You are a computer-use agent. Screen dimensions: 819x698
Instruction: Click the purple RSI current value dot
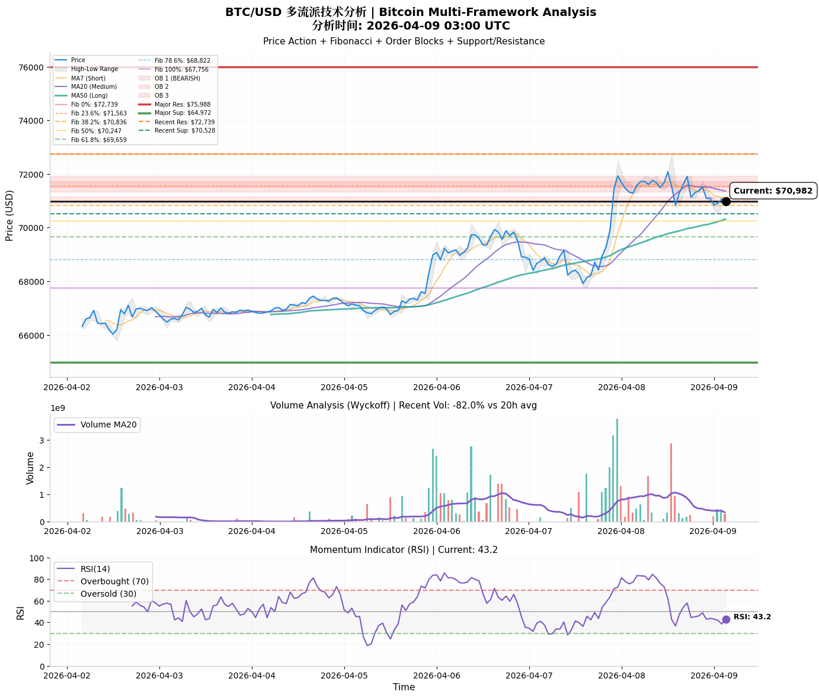pyautogui.click(x=726, y=619)
